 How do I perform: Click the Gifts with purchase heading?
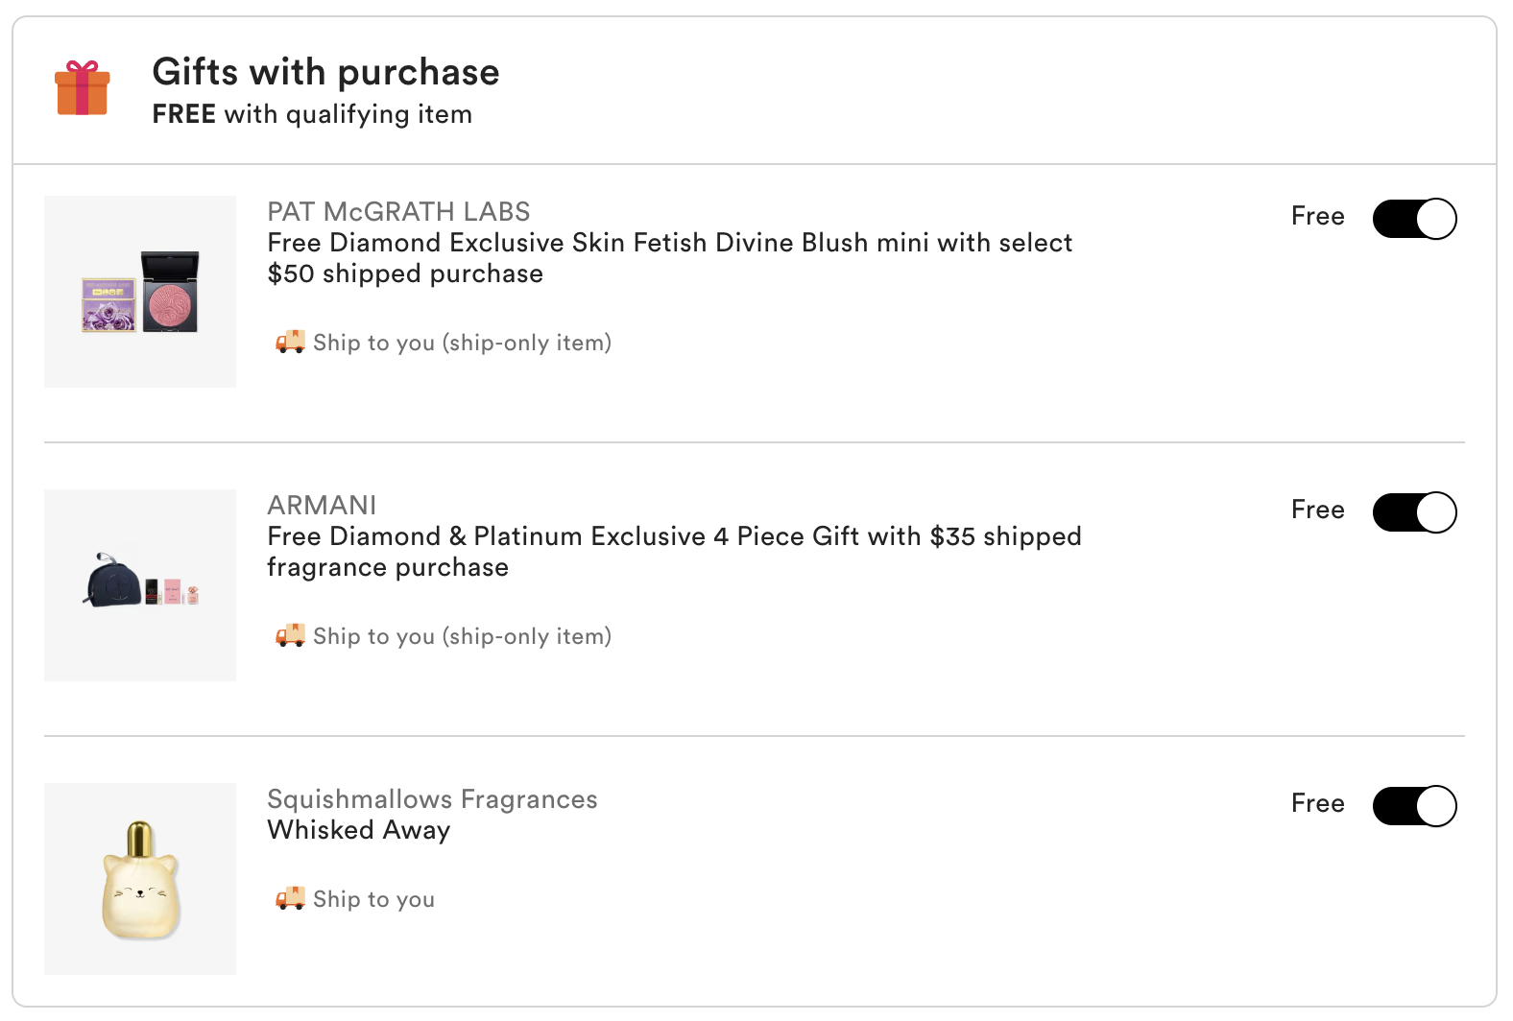coord(325,72)
